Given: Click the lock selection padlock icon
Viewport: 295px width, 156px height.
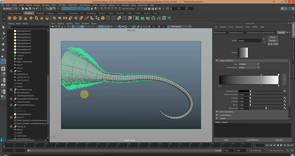Looking at the screenshot, I should pyautogui.click(x=92, y=9).
